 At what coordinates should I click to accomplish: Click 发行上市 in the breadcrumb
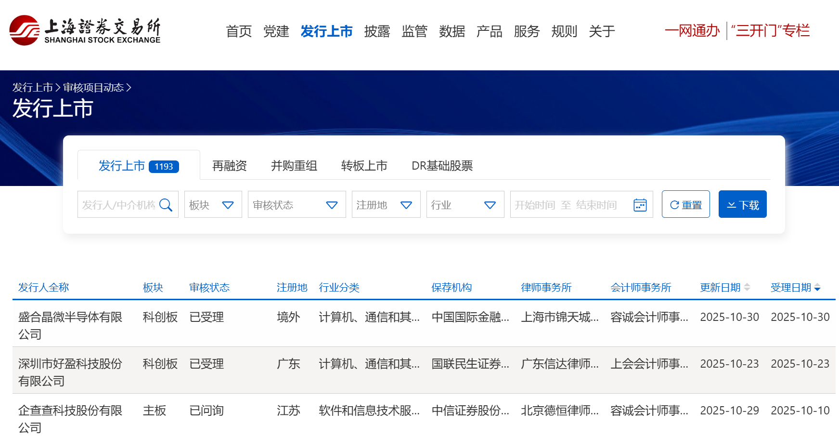point(32,87)
